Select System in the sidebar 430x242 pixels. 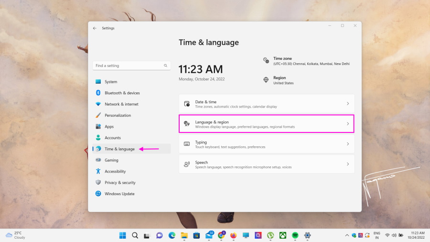click(x=111, y=82)
